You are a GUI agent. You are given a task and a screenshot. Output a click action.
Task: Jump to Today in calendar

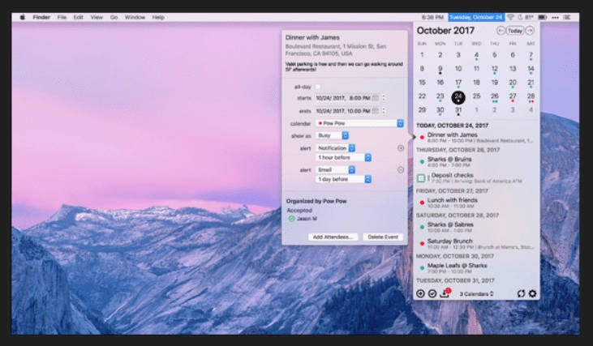pos(515,31)
